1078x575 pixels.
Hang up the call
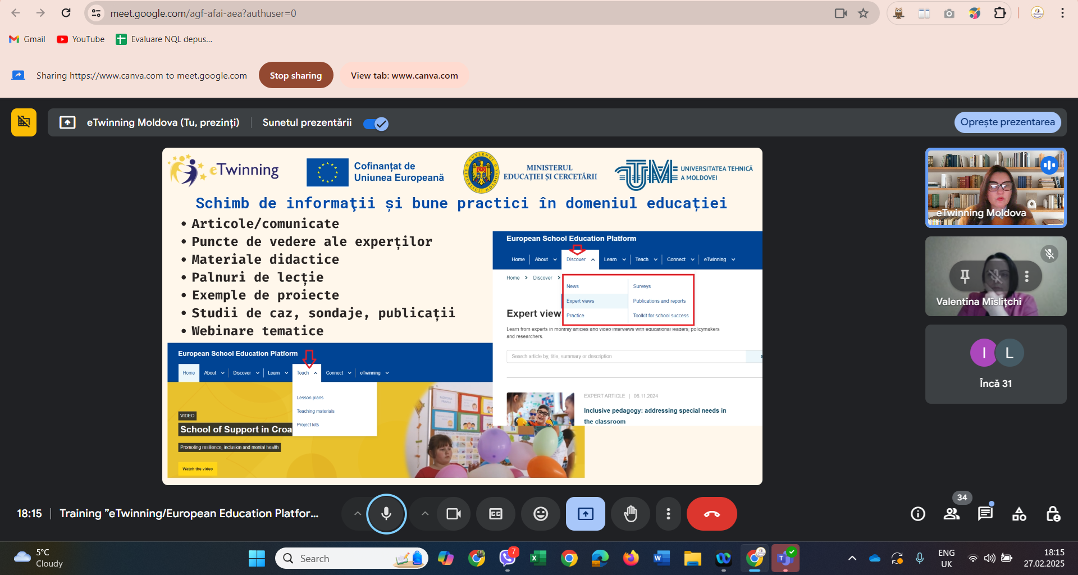pyautogui.click(x=711, y=514)
